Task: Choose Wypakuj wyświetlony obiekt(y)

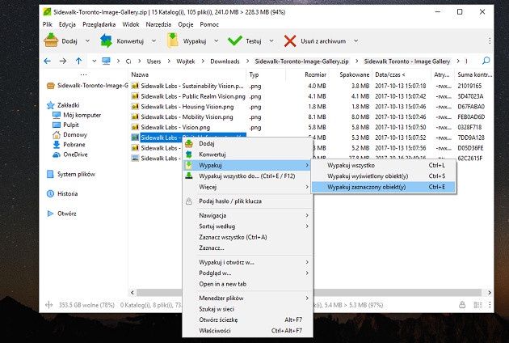Action: pos(384,176)
